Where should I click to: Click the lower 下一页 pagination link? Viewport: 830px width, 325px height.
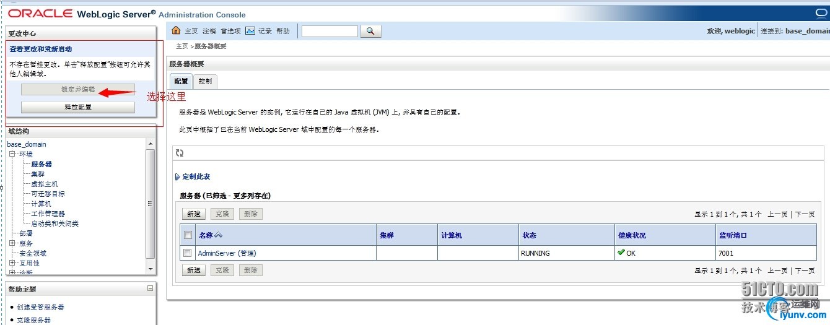coord(805,271)
